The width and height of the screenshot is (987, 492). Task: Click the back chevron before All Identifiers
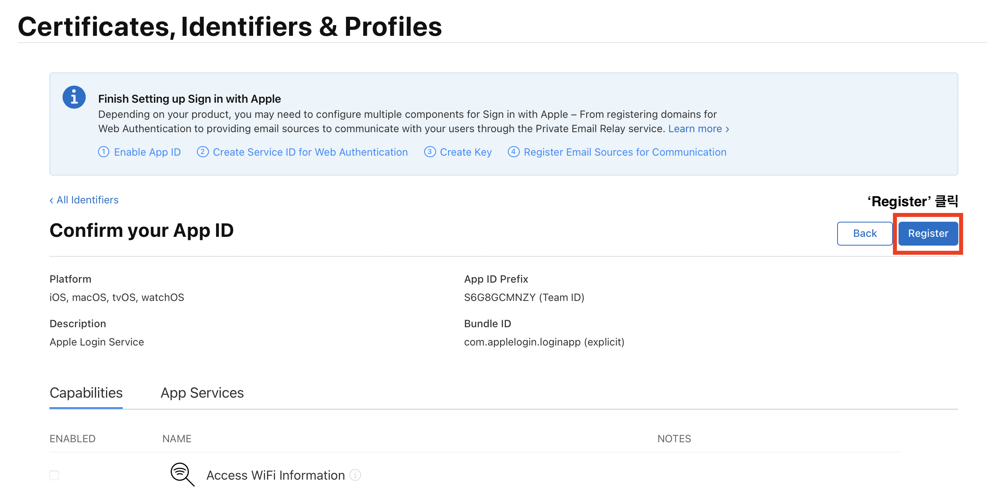tap(51, 201)
